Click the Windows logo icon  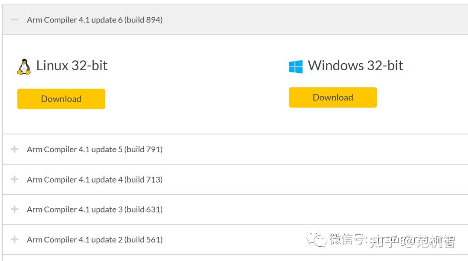click(x=296, y=66)
